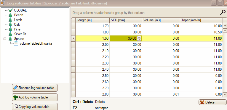The image size is (227, 110).
Task: Click the Taper cell in row 2.50
Action: [x=201, y=76]
